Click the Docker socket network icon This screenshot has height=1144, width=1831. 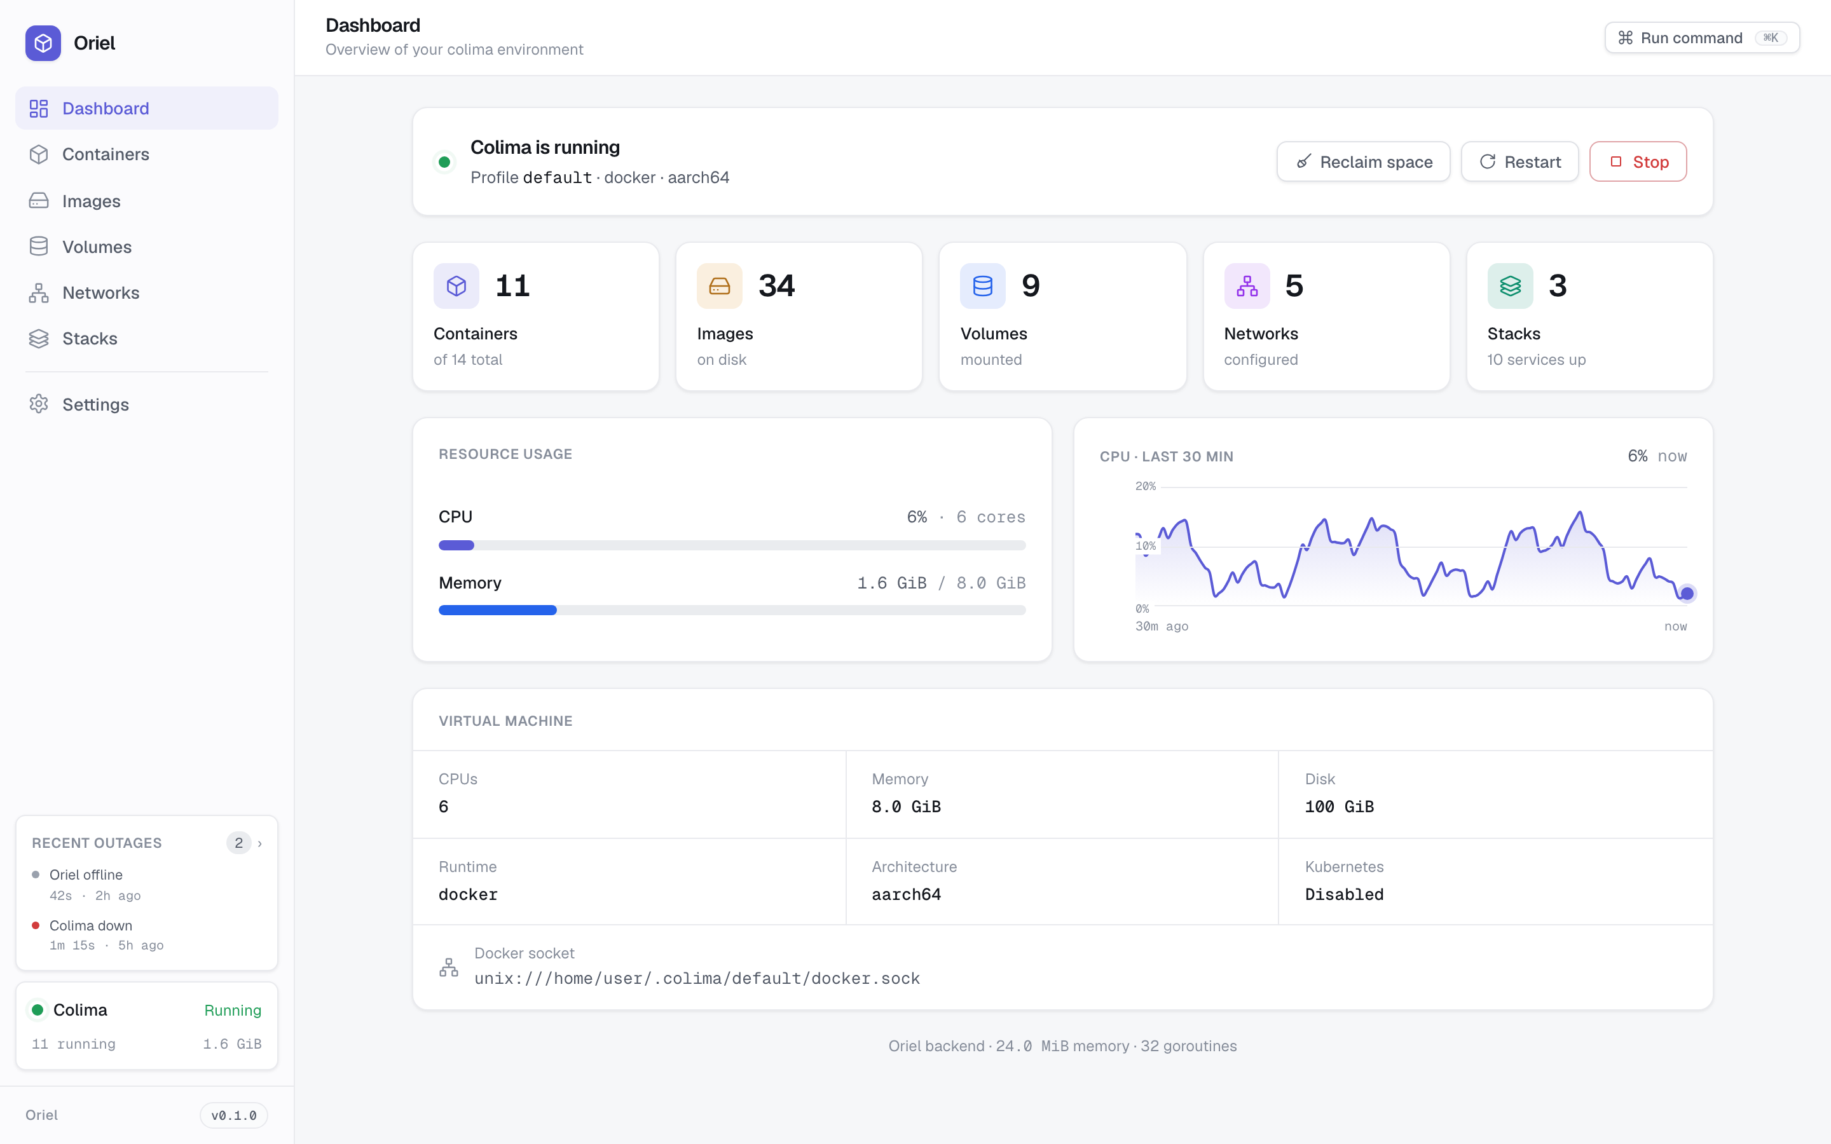click(449, 967)
